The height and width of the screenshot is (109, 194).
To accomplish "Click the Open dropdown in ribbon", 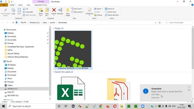I will click(x=98, y=9).
